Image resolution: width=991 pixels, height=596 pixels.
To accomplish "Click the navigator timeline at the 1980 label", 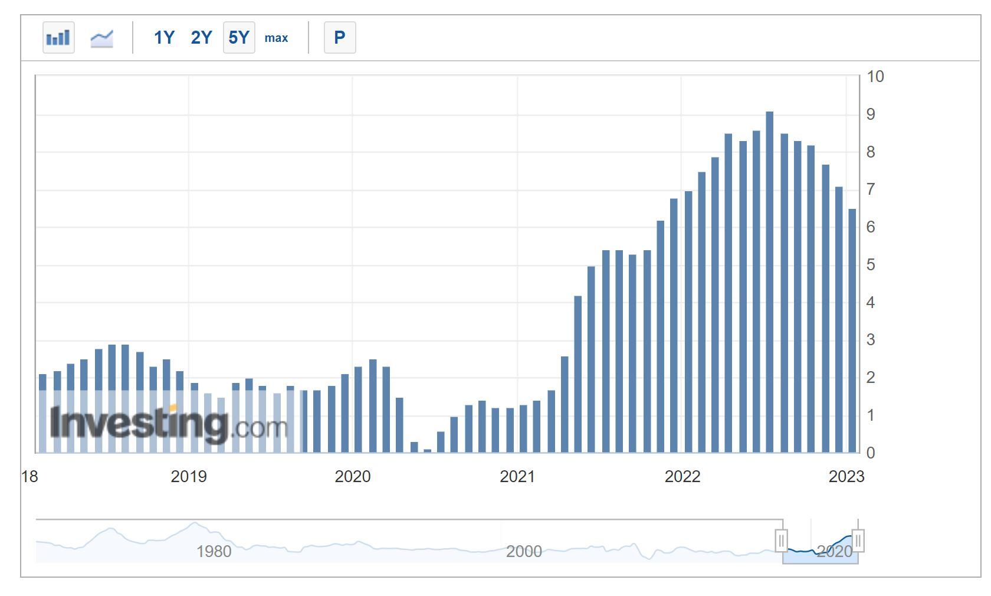I will tap(214, 551).
